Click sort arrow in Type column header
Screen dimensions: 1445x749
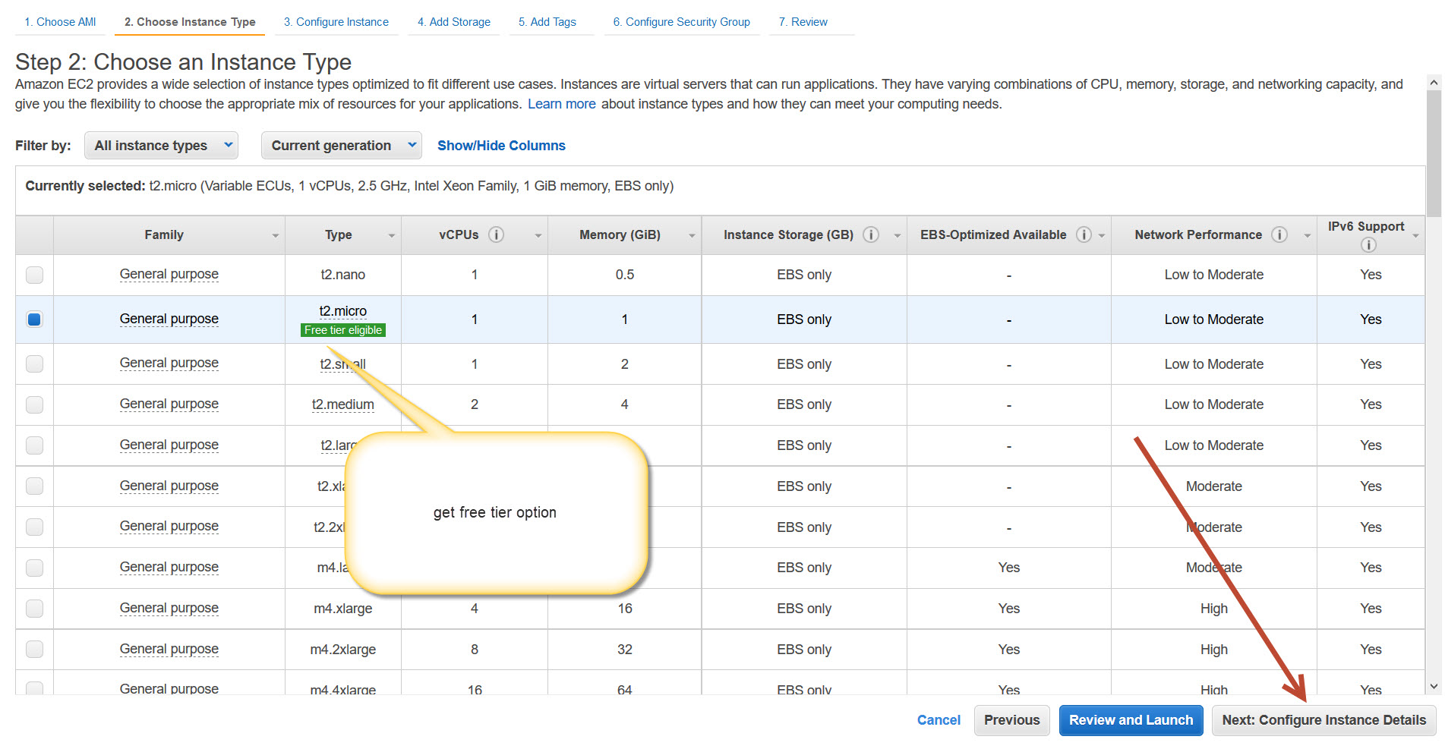392,236
